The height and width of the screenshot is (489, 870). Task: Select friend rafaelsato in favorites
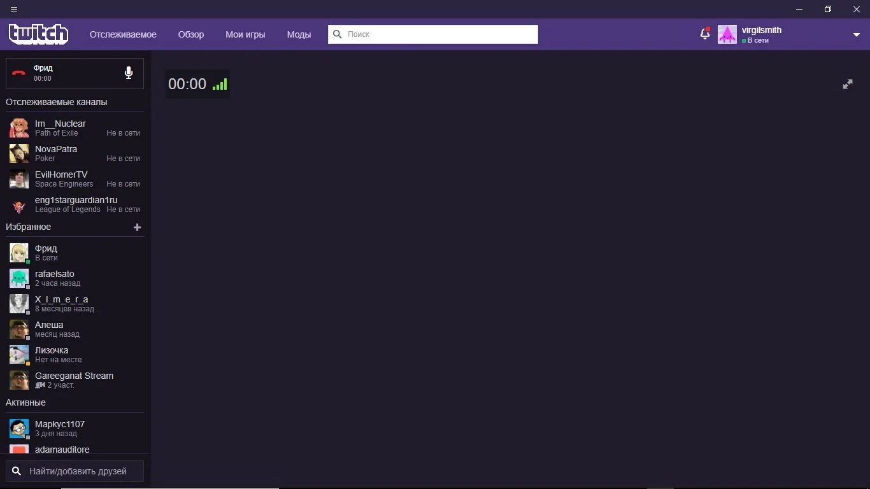75,278
